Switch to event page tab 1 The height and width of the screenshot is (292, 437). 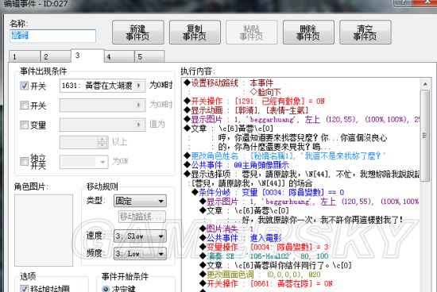25,56
